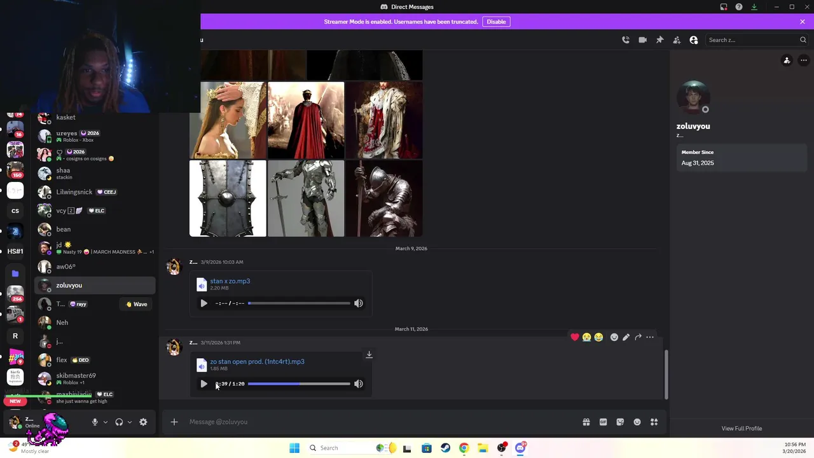Toggle headphones deafen in user panel

coord(119,422)
